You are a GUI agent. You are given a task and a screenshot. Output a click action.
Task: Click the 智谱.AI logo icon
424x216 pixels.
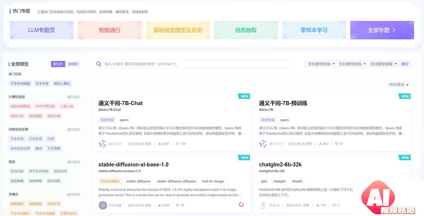point(263,205)
